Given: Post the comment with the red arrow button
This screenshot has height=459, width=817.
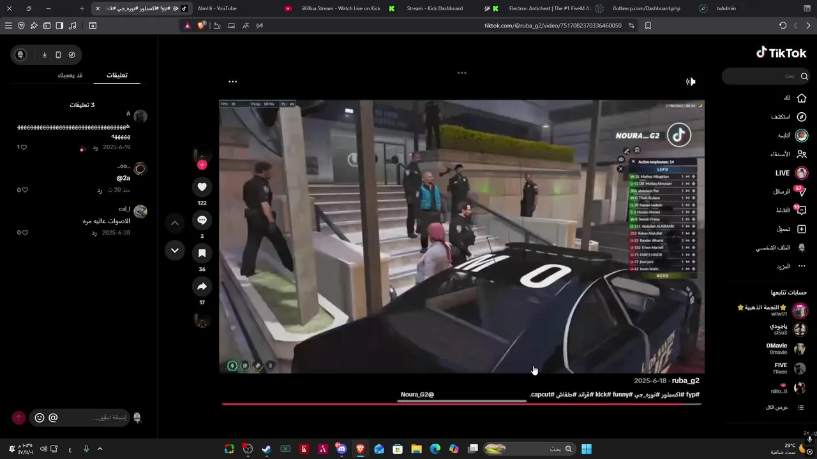Looking at the screenshot, I should pos(19,418).
